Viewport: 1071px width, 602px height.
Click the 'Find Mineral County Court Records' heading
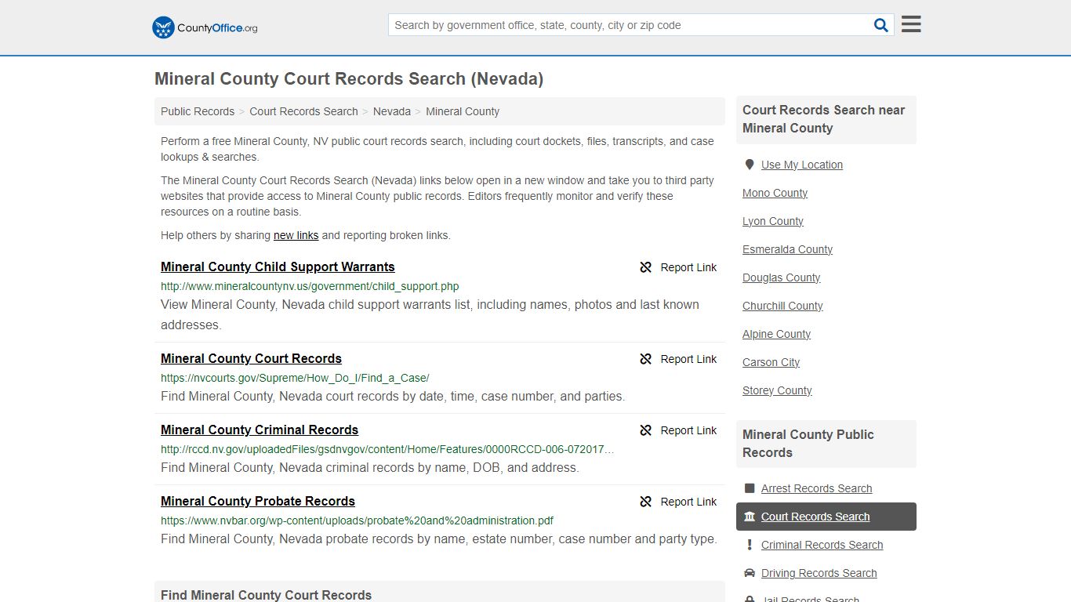(266, 595)
